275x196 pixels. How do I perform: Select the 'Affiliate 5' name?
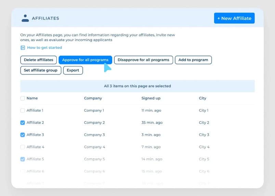click(35, 159)
